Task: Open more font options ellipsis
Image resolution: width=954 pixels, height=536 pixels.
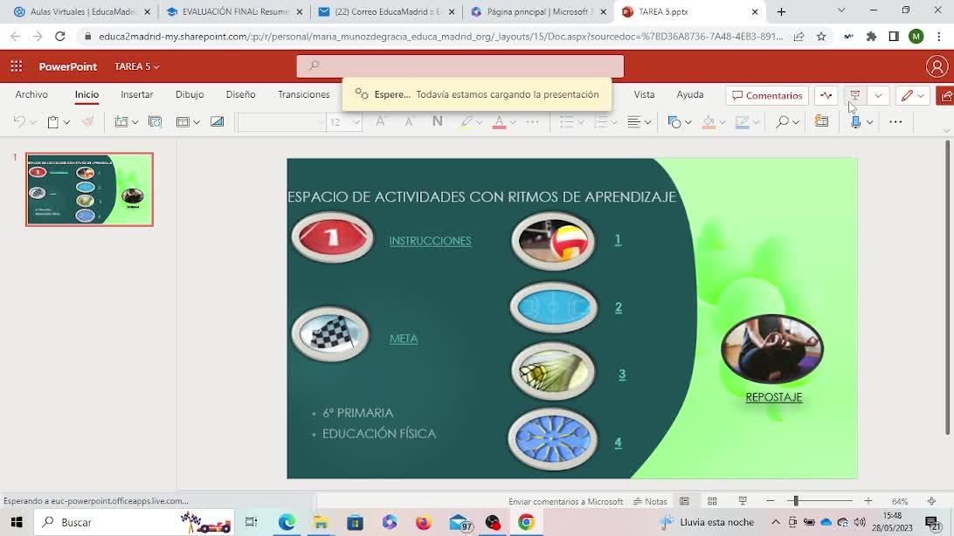Action: tap(532, 122)
